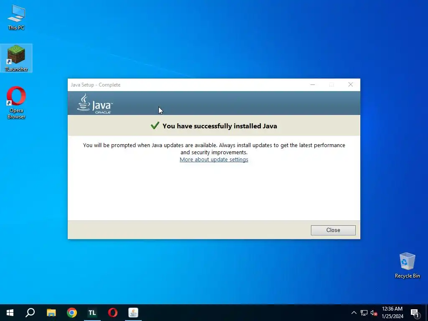This screenshot has height=321, width=428.
Task: Launch Opera from the taskbar
Action: [113, 313]
